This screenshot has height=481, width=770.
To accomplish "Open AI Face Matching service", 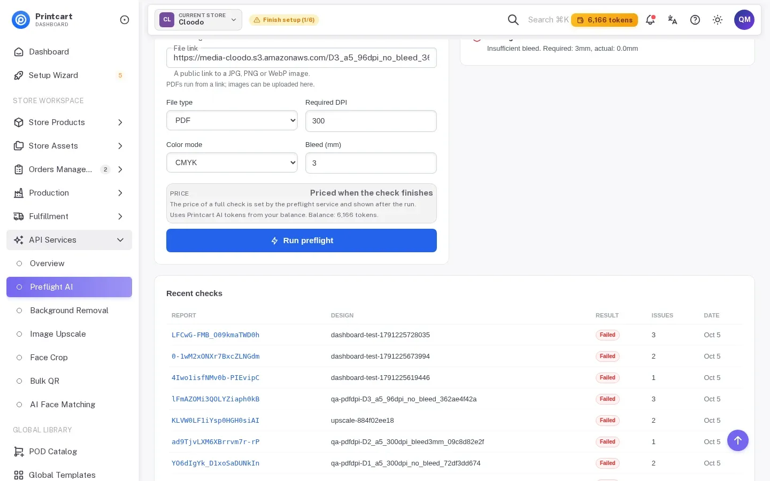I will point(69,405).
